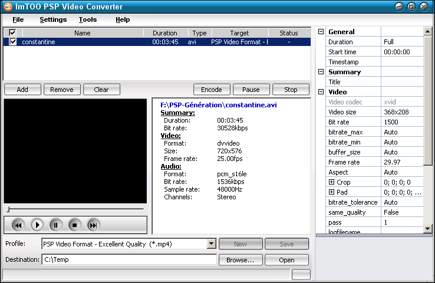Click the Title property row
Screen dimensions: 435x283
click(x=374, y=82)
